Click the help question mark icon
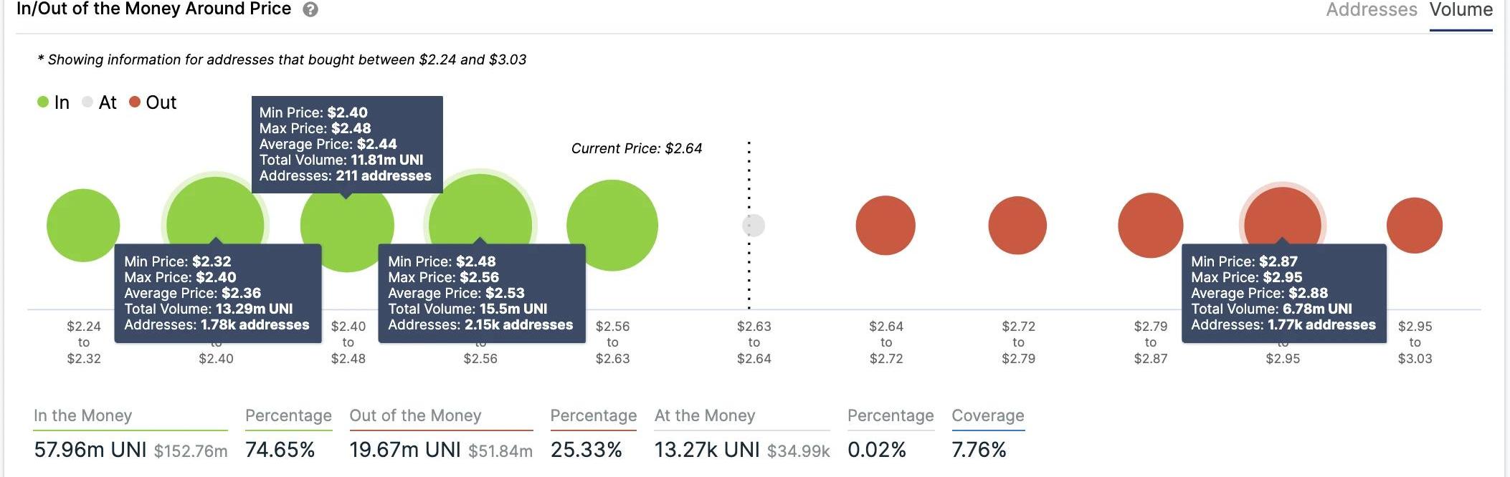This screenshot has height=477, width=1510. [310, 10]
